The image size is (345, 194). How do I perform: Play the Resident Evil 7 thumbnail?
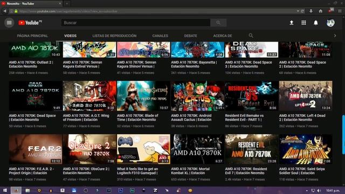[x=252, y=149]
